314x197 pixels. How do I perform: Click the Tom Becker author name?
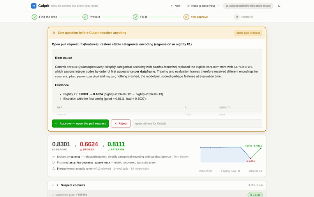pos(181,157)
